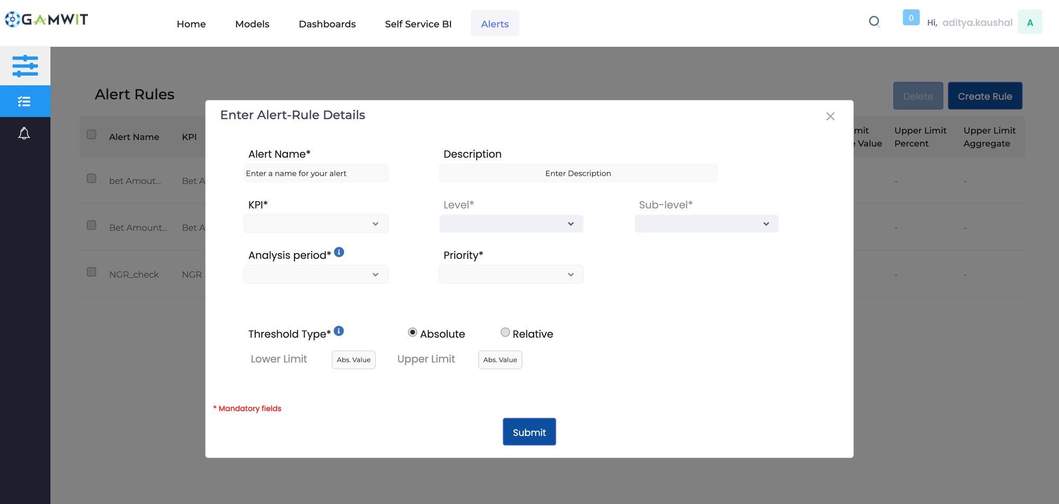Image resolution: width=1059 pixels, height=504 pixels.
Task: Open the bell notifications sidebar icon
Action: pos(24,133)
